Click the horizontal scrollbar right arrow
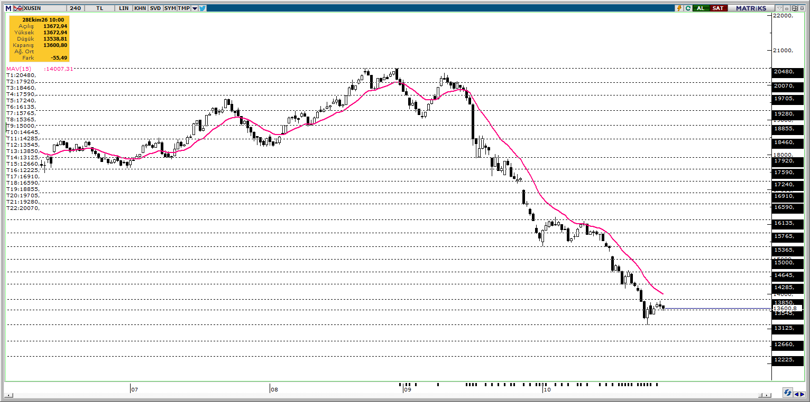 767,395
